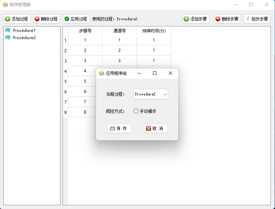This screenshot has height=209, width=275.
Task: Minimize the 应用程序组 dialog
Action: click(x=139, y=73)
